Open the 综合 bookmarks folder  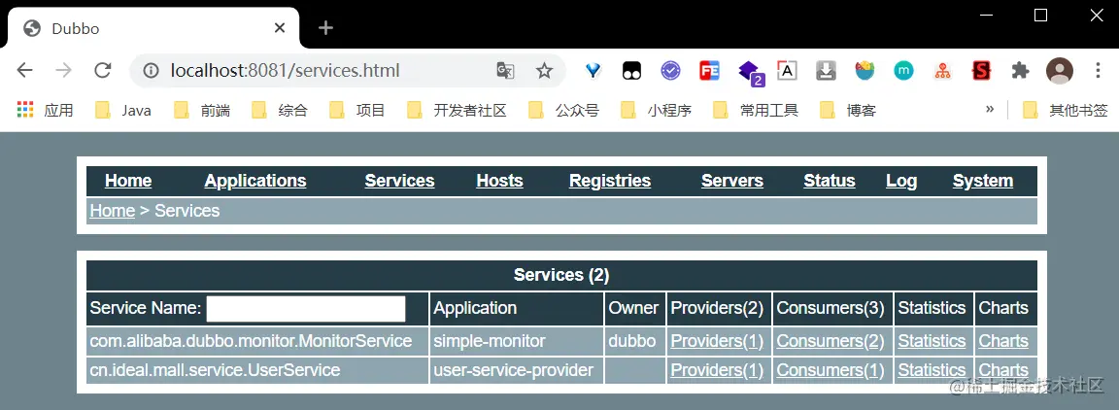280,110
